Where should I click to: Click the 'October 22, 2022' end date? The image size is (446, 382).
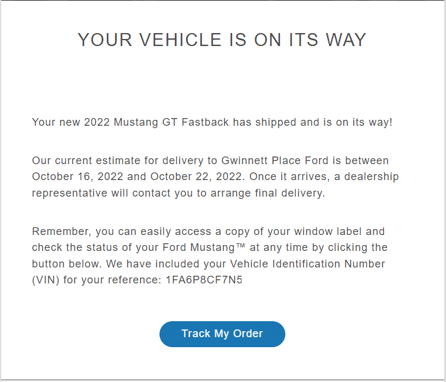coord(197,177)
